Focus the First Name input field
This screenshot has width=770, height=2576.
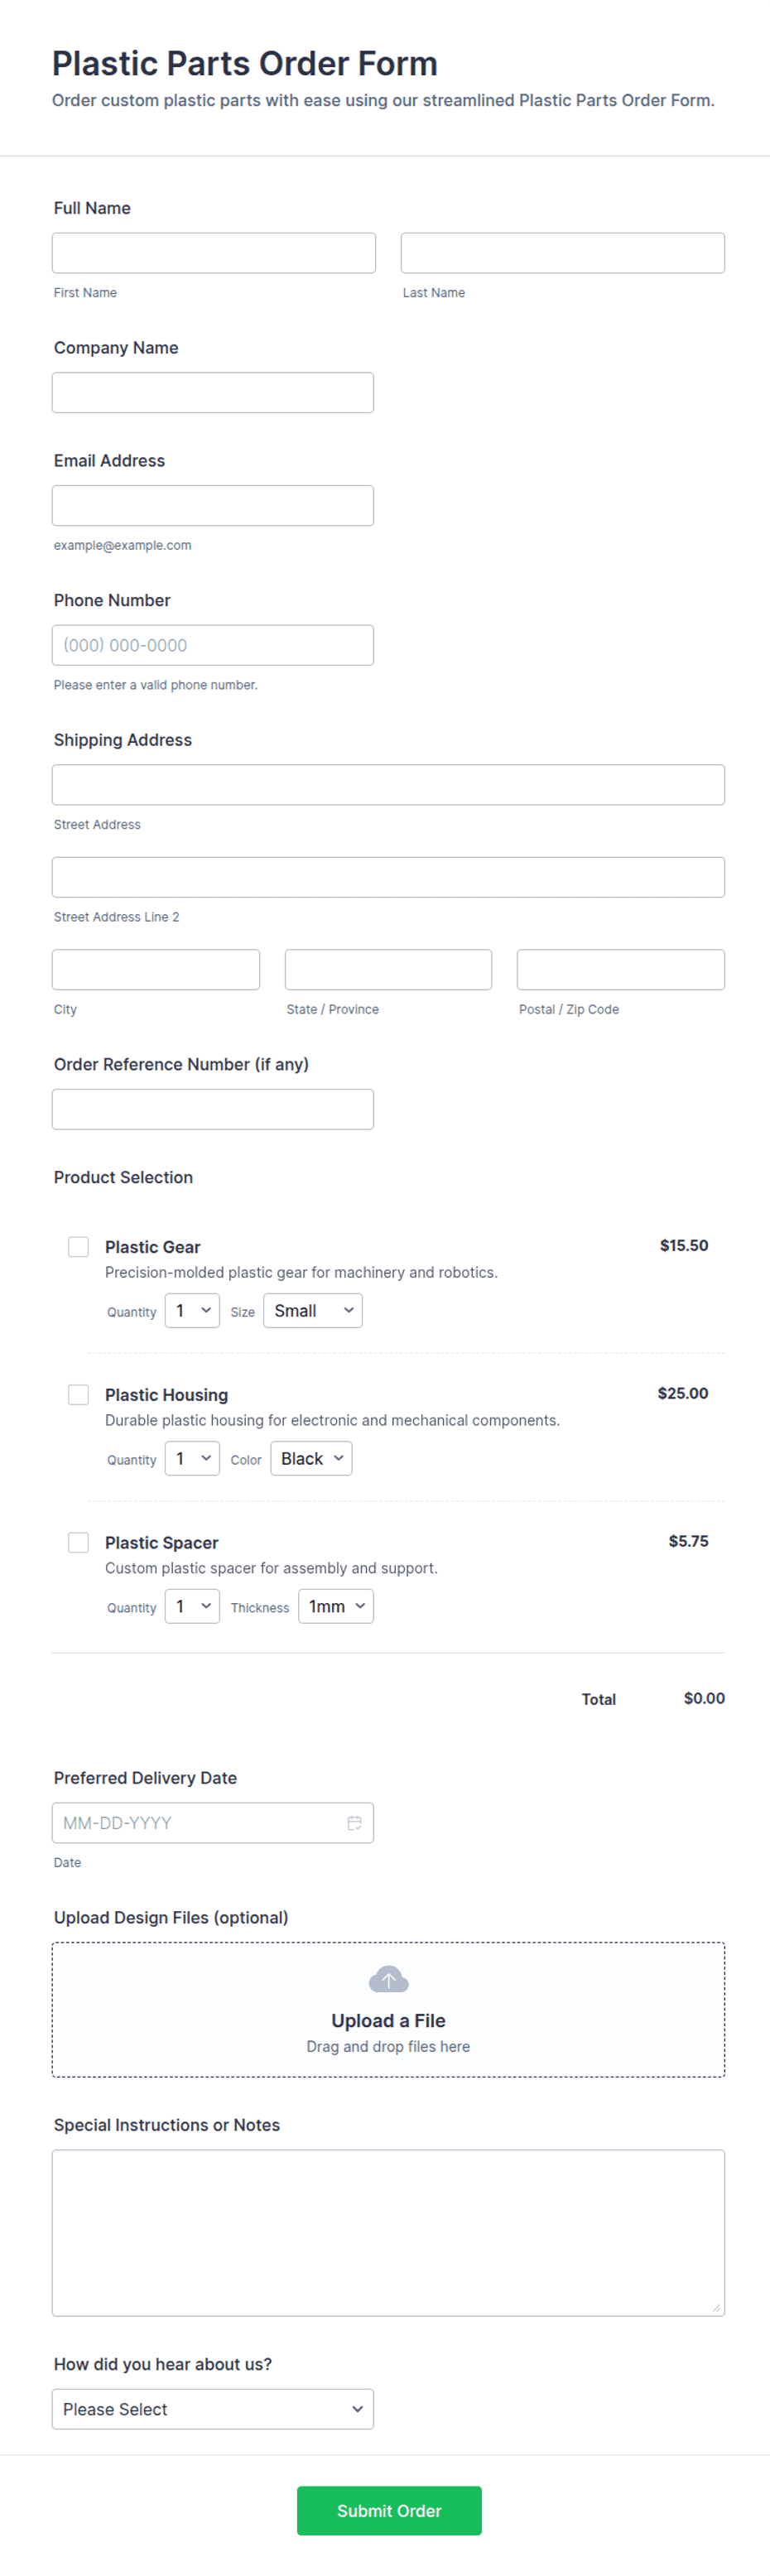tap(214, 253)
